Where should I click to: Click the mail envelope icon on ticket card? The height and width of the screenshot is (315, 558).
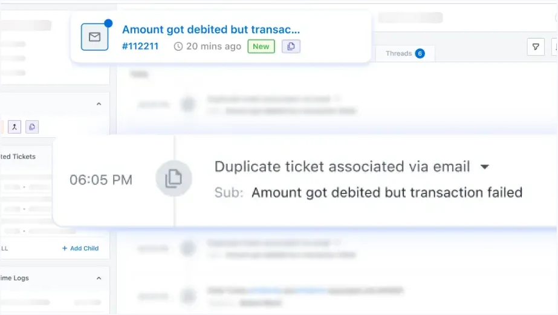pyautogui.click(x=95, y=37)
